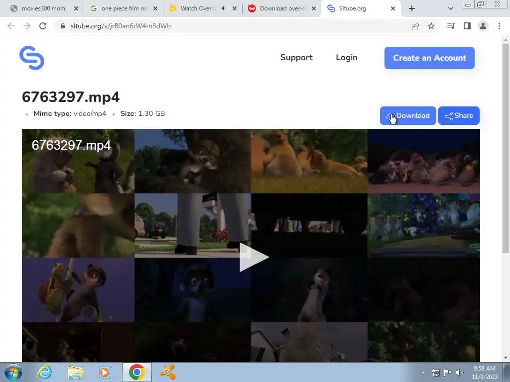Image resolution: width=510 pixels, height=382 pixels.
Task: Open the Chrome profile avatar
Action: (483, 26)
